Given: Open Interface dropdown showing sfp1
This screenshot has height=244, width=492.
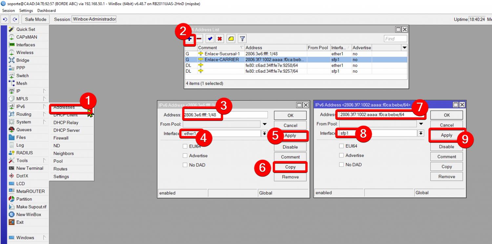Looking at the screenshot, I should tap(420, 133).
